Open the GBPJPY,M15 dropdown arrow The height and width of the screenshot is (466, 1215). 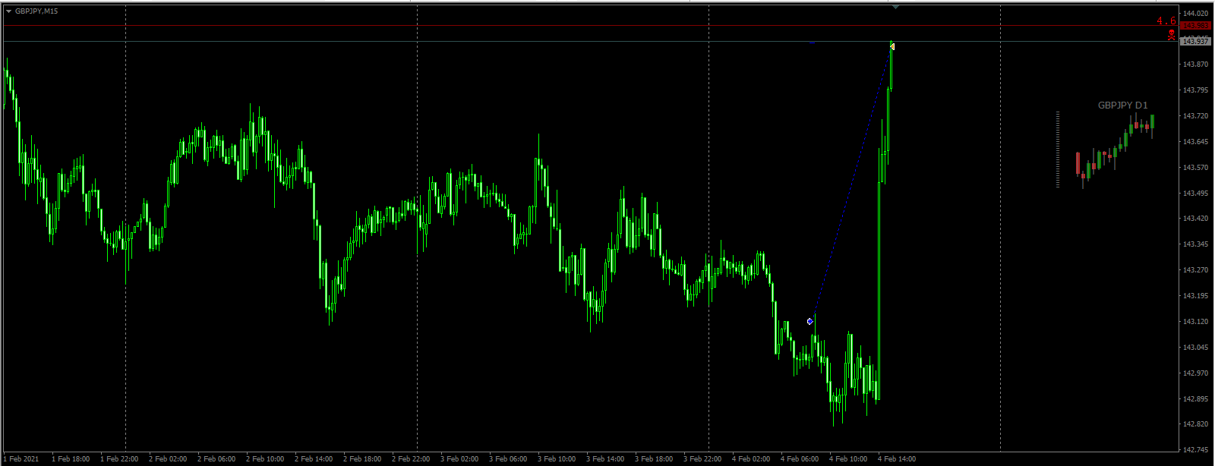tap(8, 11)
